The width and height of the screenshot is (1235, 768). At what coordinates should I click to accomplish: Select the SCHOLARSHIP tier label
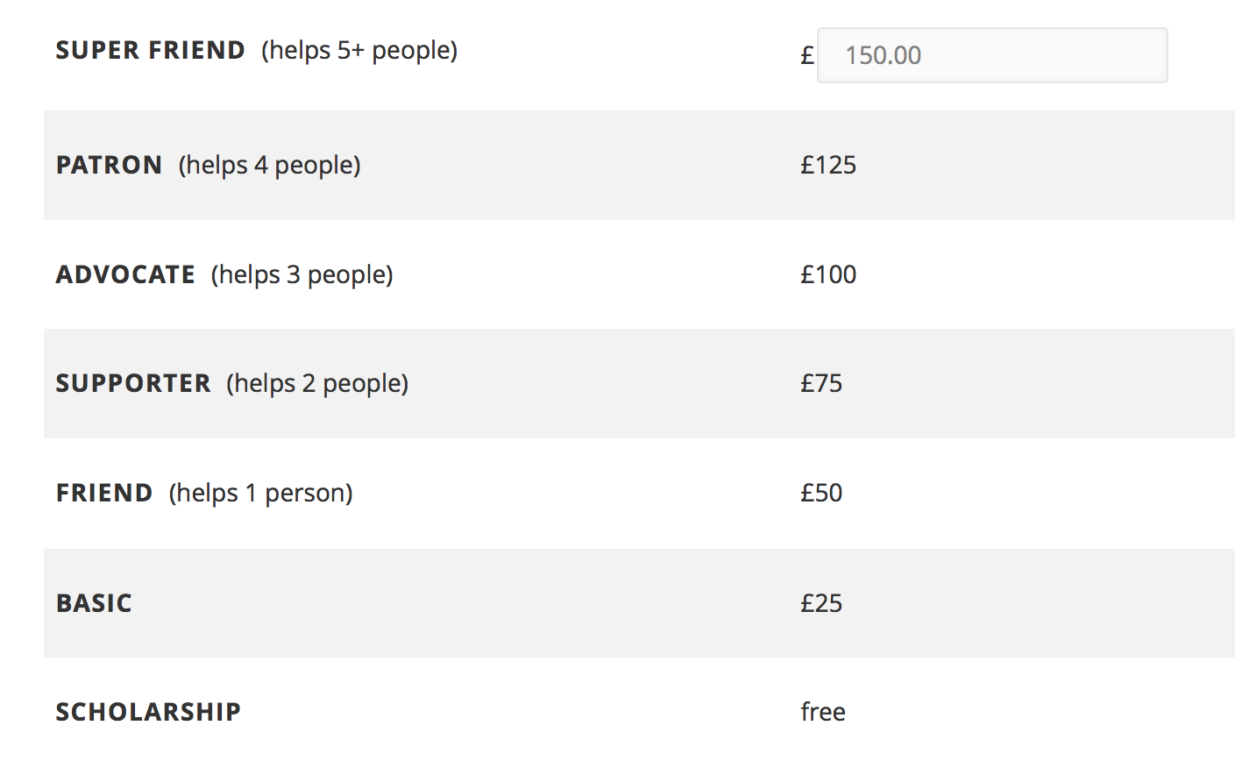(149, 712)
